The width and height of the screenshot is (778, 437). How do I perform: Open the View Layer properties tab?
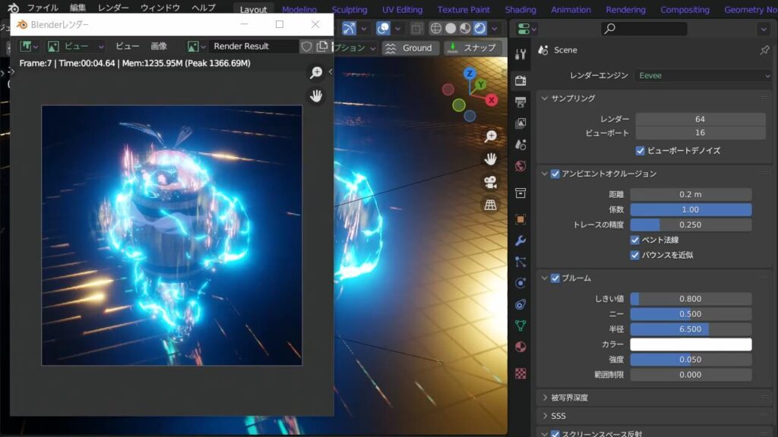click(520, 123)
